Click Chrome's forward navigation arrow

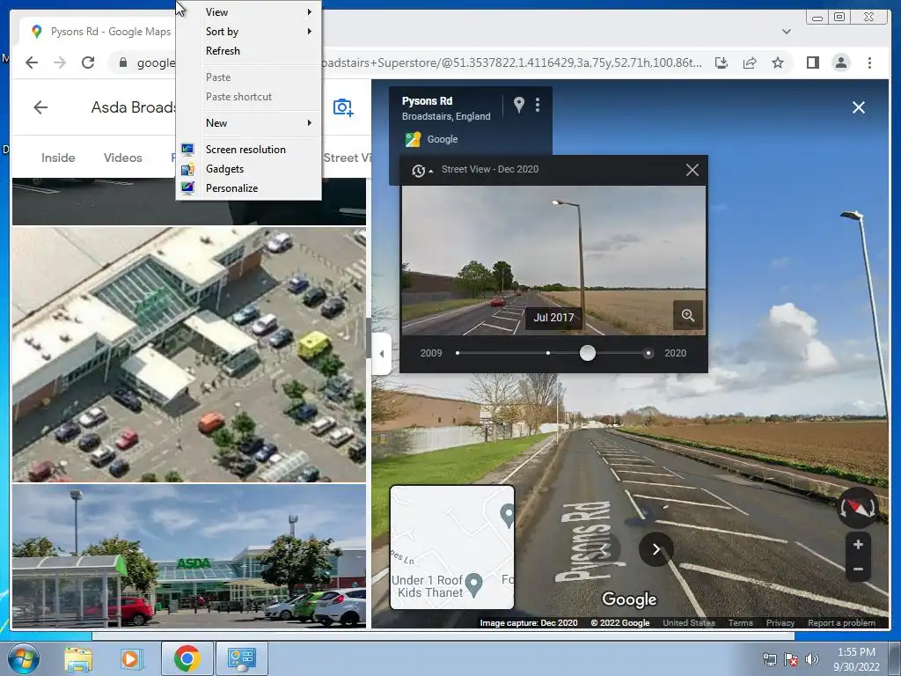tap(60, 62)
